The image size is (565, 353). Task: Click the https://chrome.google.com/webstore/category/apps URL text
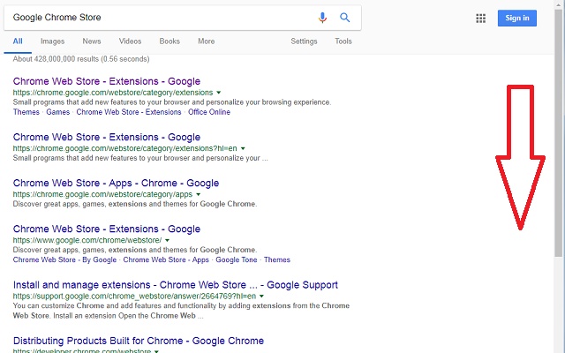click(102, 194)
